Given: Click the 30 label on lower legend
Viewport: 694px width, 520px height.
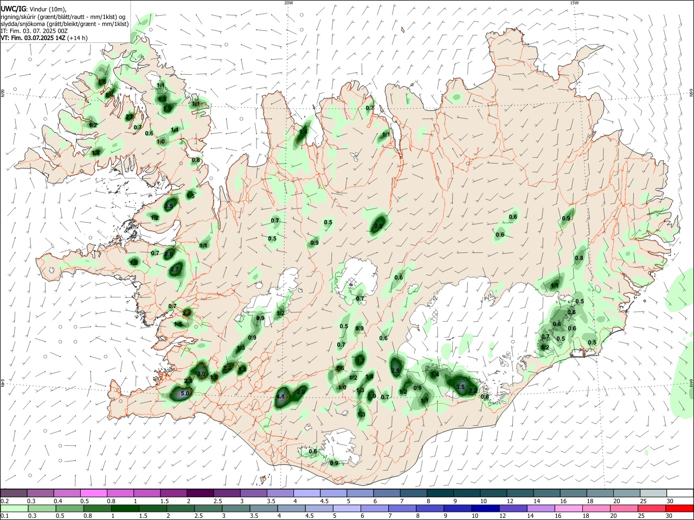Looking at the screenshot, I should [670, 516].
